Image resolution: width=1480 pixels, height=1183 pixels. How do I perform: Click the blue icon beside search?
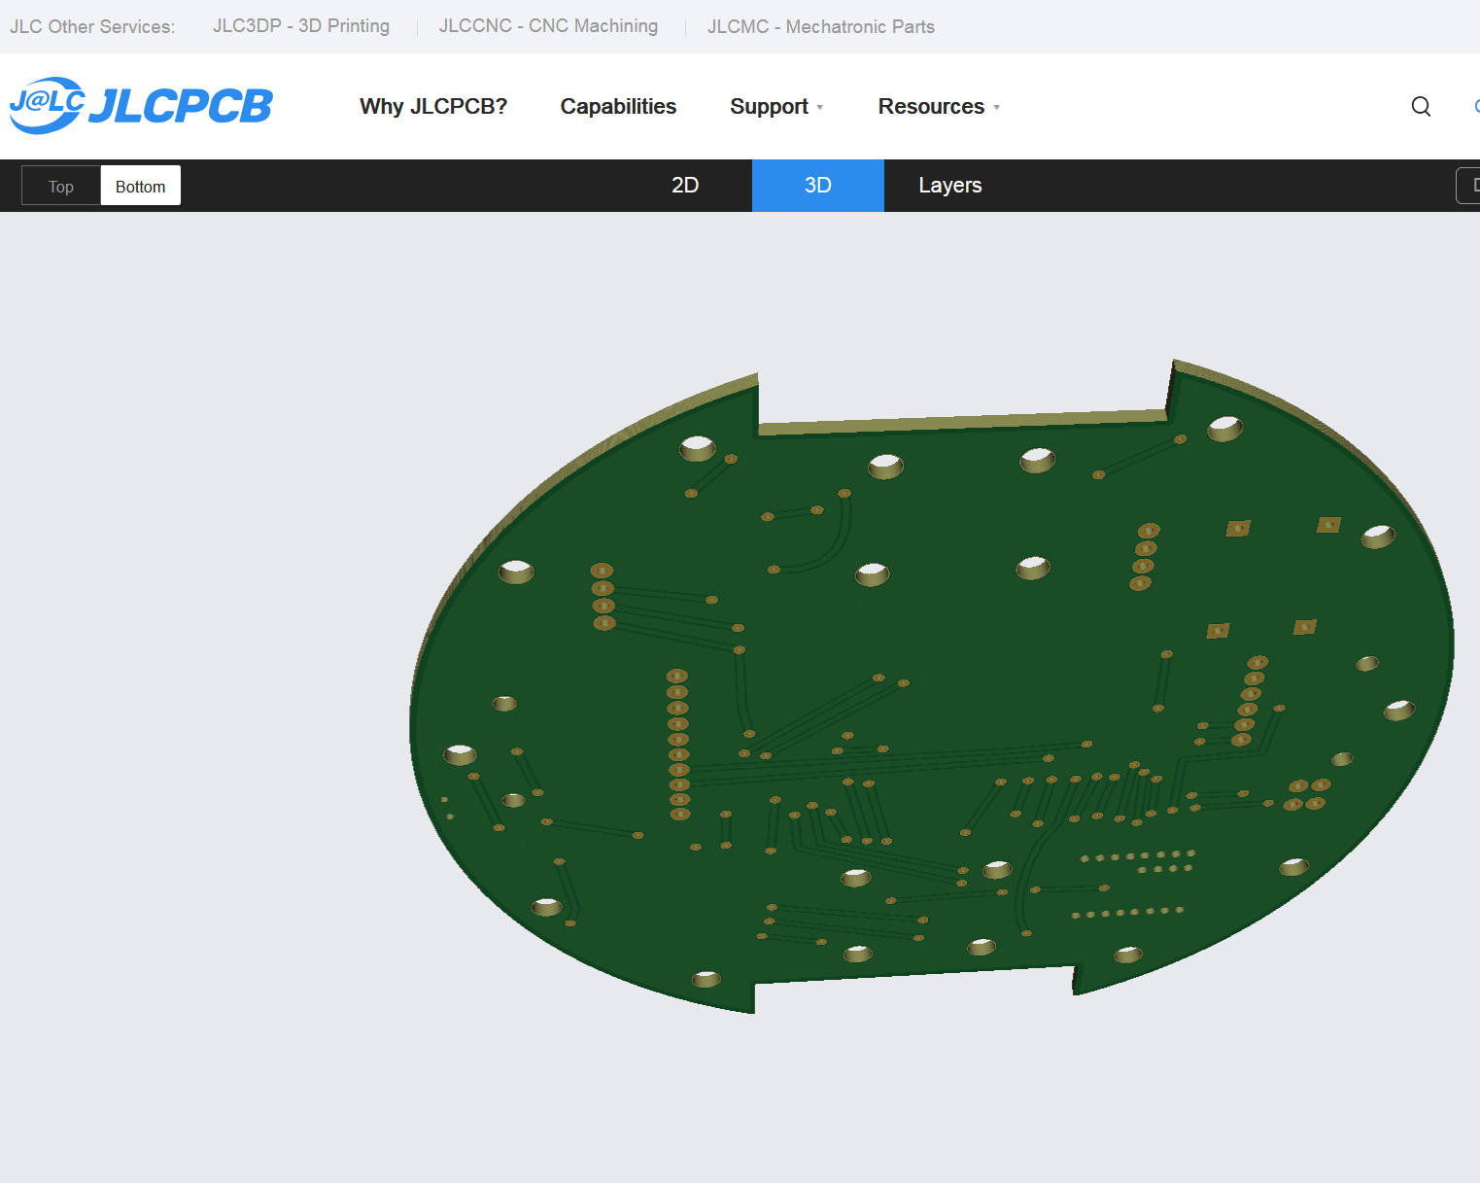click(x=1476, y=107)
